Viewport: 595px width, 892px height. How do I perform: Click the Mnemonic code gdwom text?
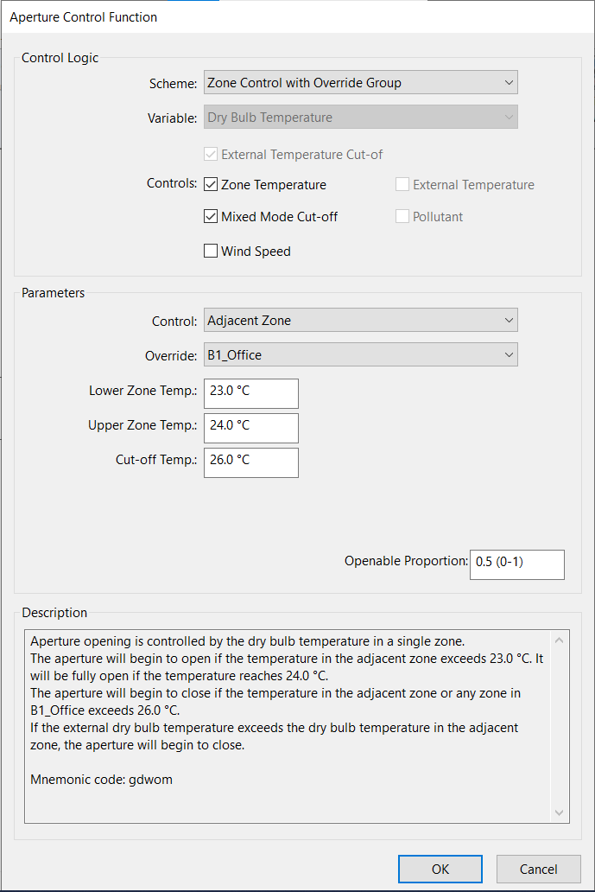point(101,780)
